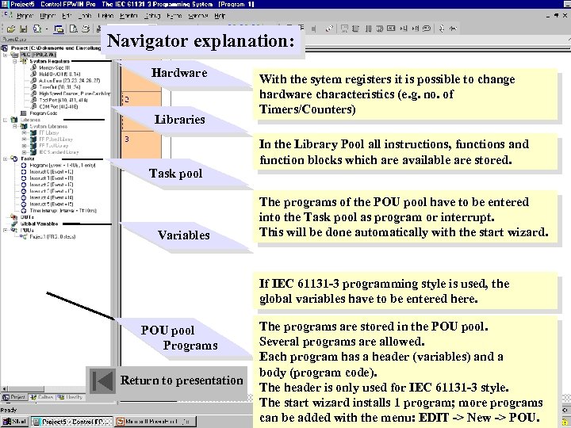
Task: Click the POUs icon in navigator tree
Action: (x=14, y=231)
